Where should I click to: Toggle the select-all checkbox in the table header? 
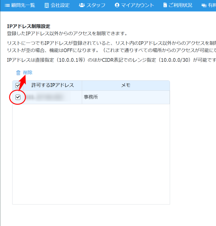pos(18,86)
